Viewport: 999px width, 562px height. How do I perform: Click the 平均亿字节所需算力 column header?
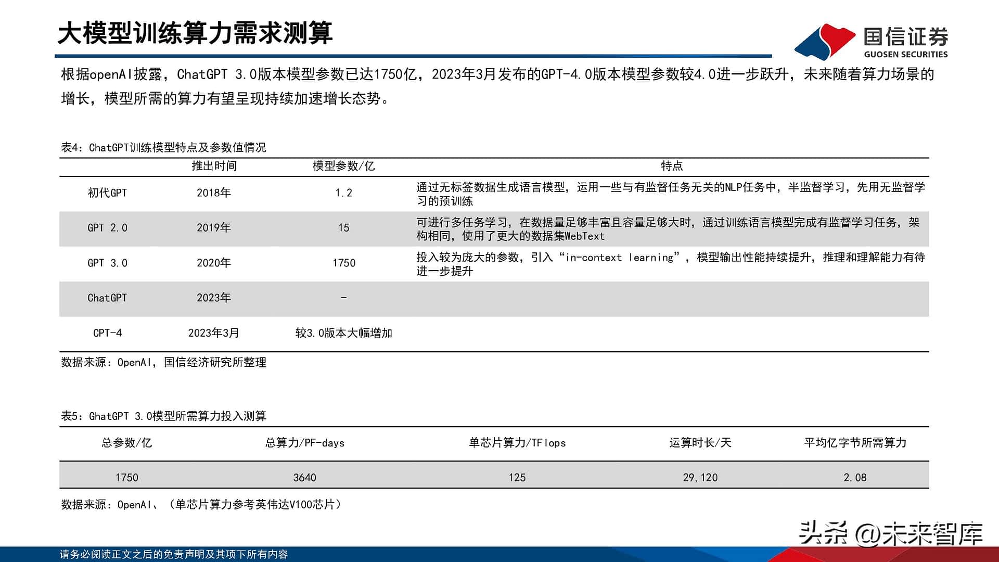(x=855, y=443)
